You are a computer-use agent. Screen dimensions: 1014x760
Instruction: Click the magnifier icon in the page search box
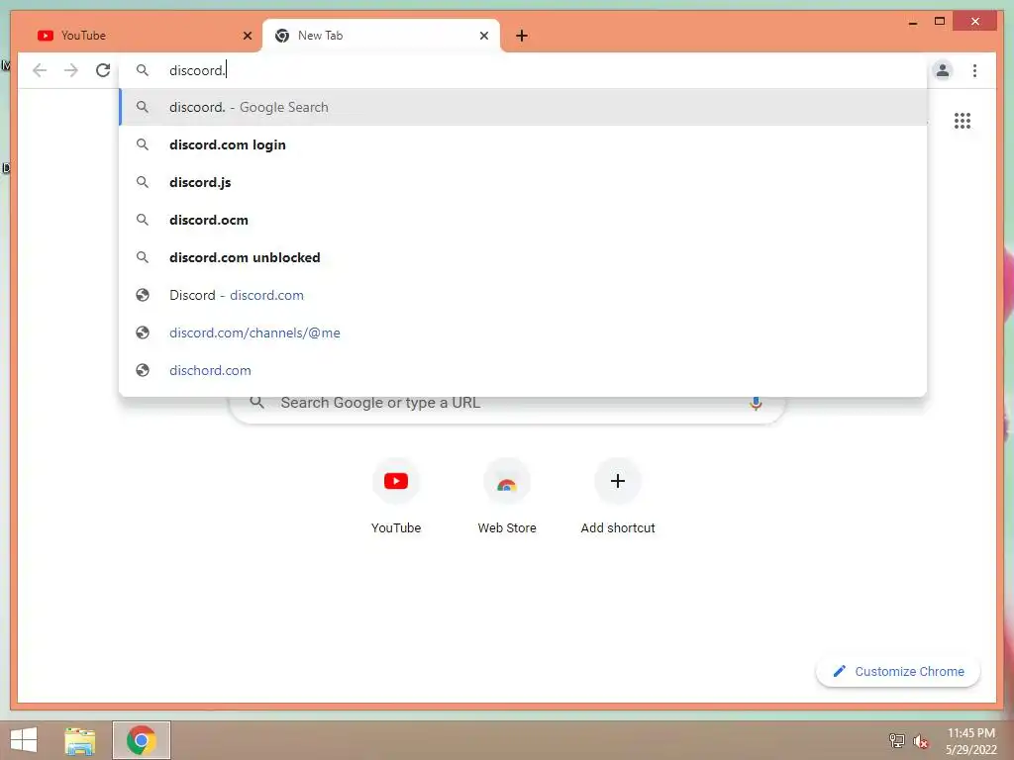(256, 402)
